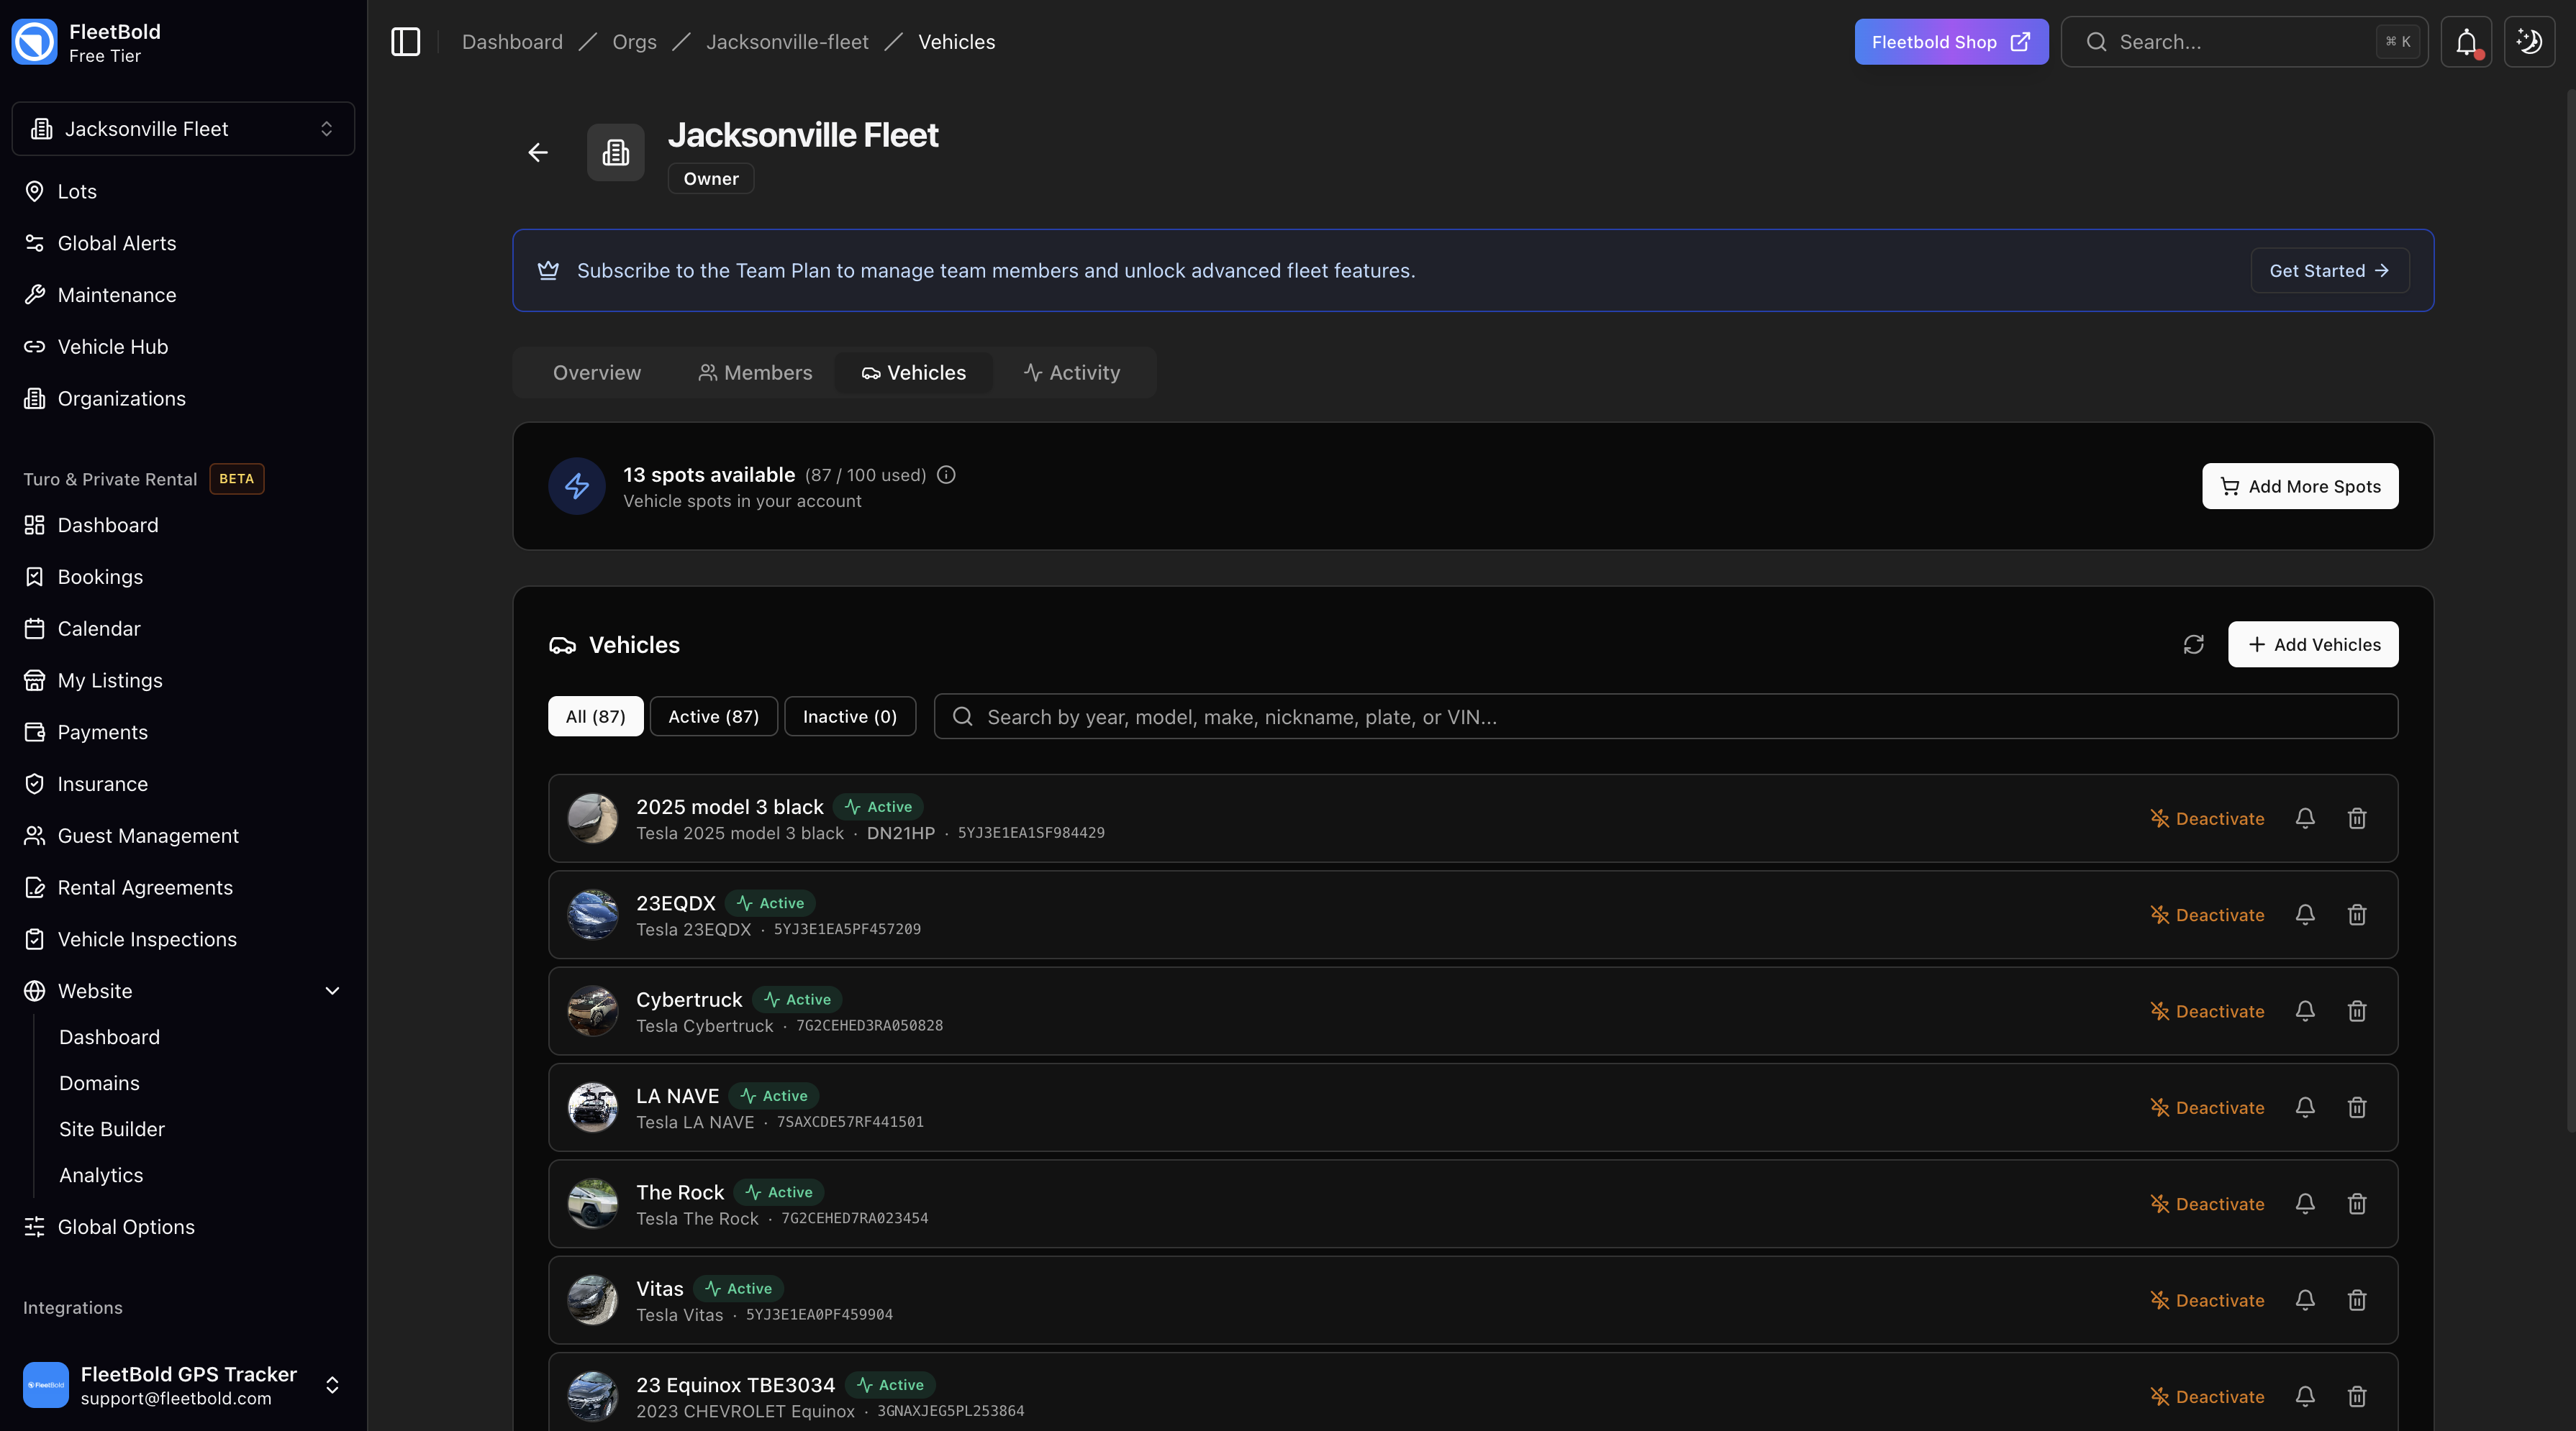Open the Jacksonville Fleet organization selector
This screenshot has width=2576, height=1431.
pyautogui.click(x=182, y=128)
